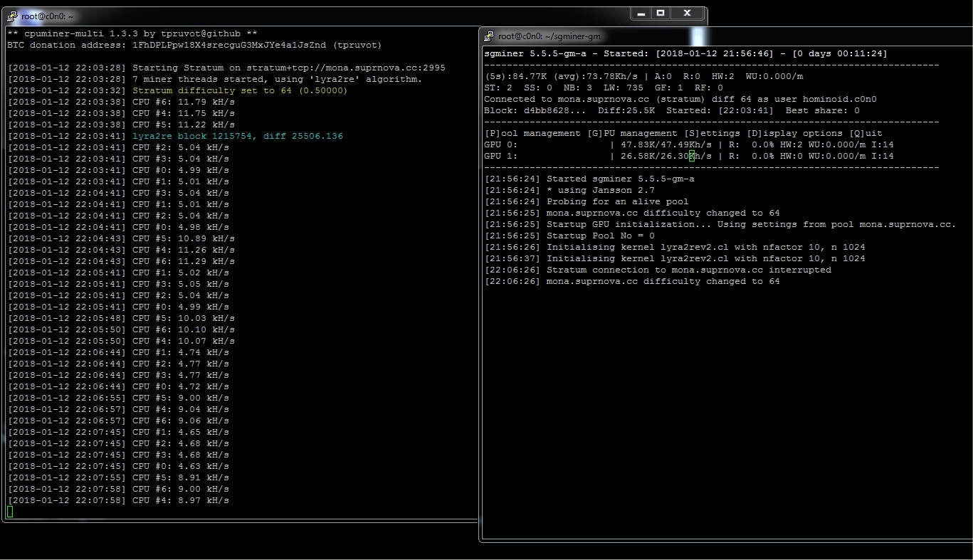The height and width of the screenshot is (560, 973).
Task: Select the [S]ettings menu option
Action: tap(712, 133)
